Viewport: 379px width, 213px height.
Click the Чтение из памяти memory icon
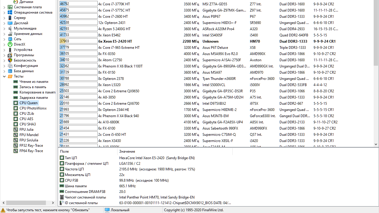[16, 82]
